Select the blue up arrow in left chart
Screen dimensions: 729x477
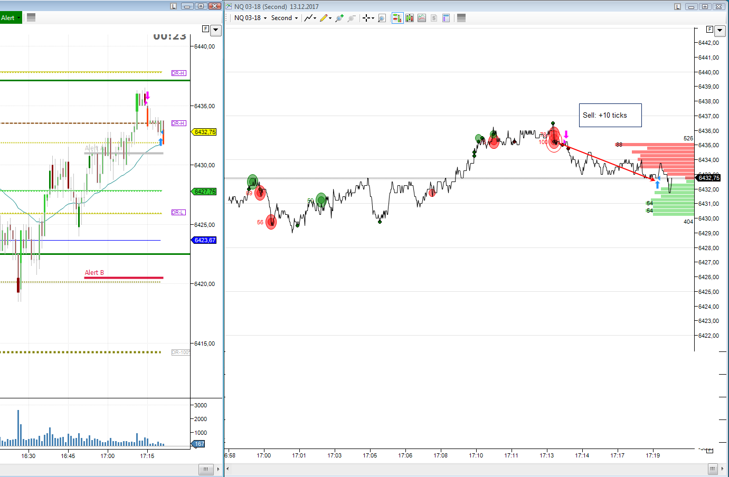[x=160, y=141]
